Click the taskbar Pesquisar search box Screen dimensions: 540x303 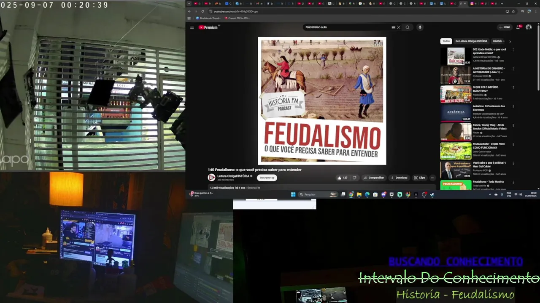pos(318,194)
